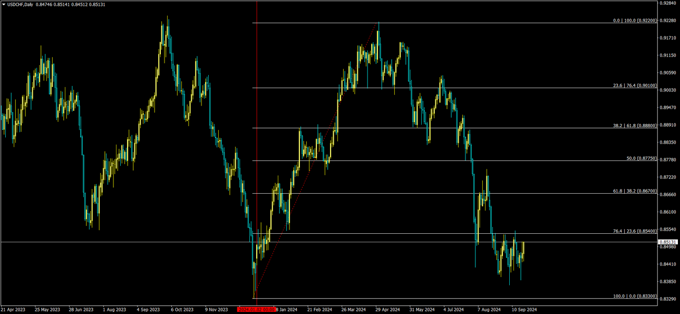Click the 31 May 2024 date label
The height and width of the screenshot is (314, 680).
pos(422,310)
